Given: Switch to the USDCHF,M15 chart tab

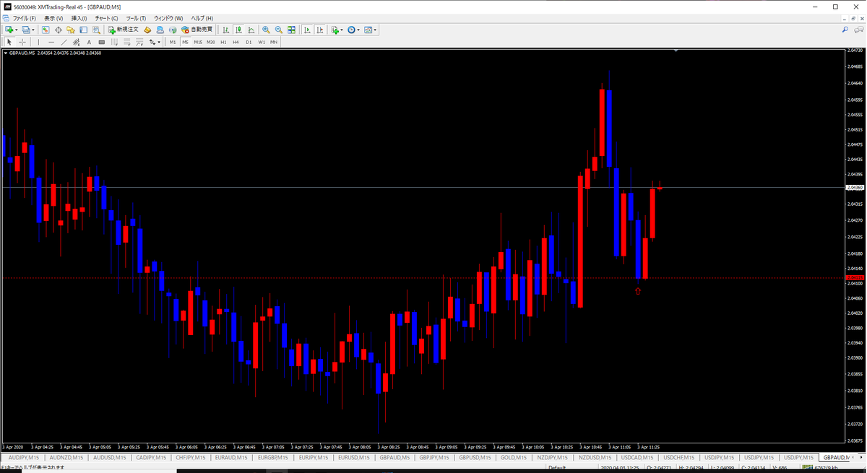Looking at the screenshot, I should click(681, 458).
